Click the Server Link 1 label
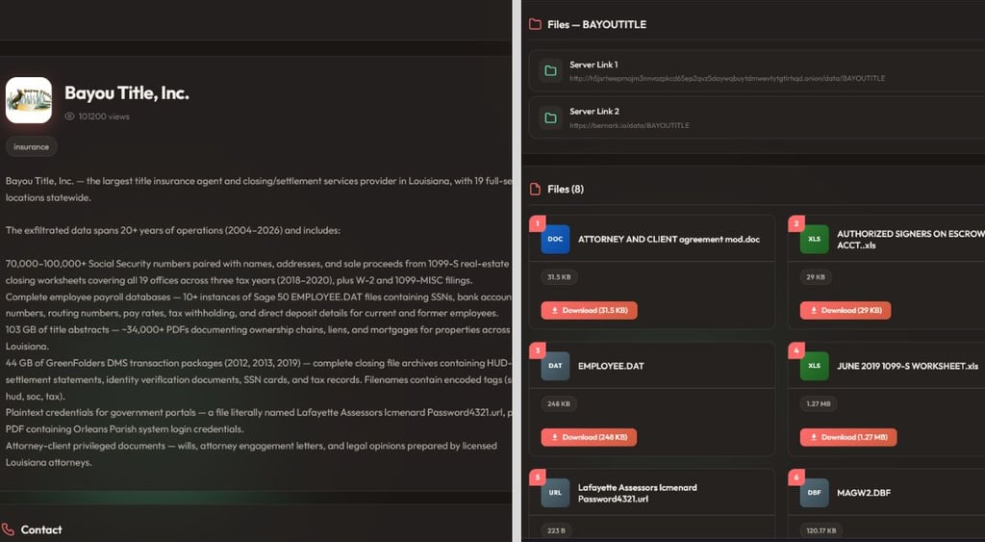The height and width of the screenshot is (542, 985). pos(594,65)
